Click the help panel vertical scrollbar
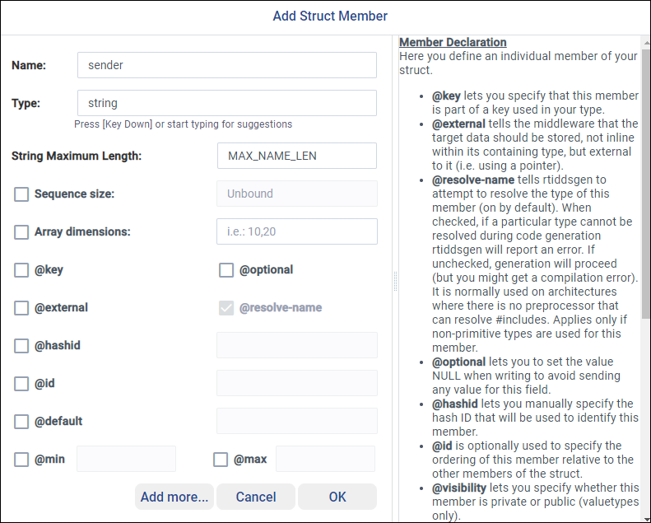This screenshot has height=523, width=651. coord(645,181)
